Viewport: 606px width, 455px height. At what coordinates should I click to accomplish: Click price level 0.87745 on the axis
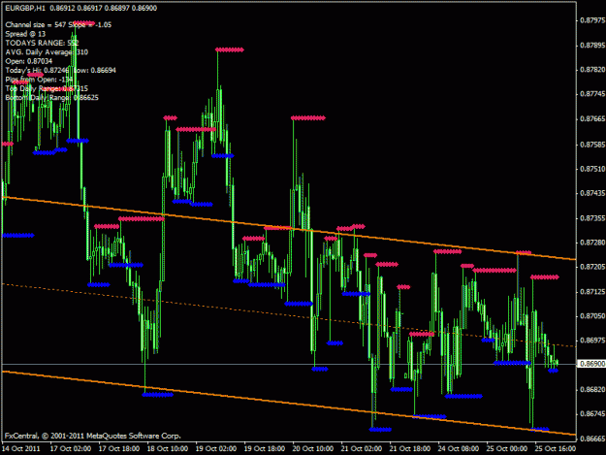pos(592,94)
